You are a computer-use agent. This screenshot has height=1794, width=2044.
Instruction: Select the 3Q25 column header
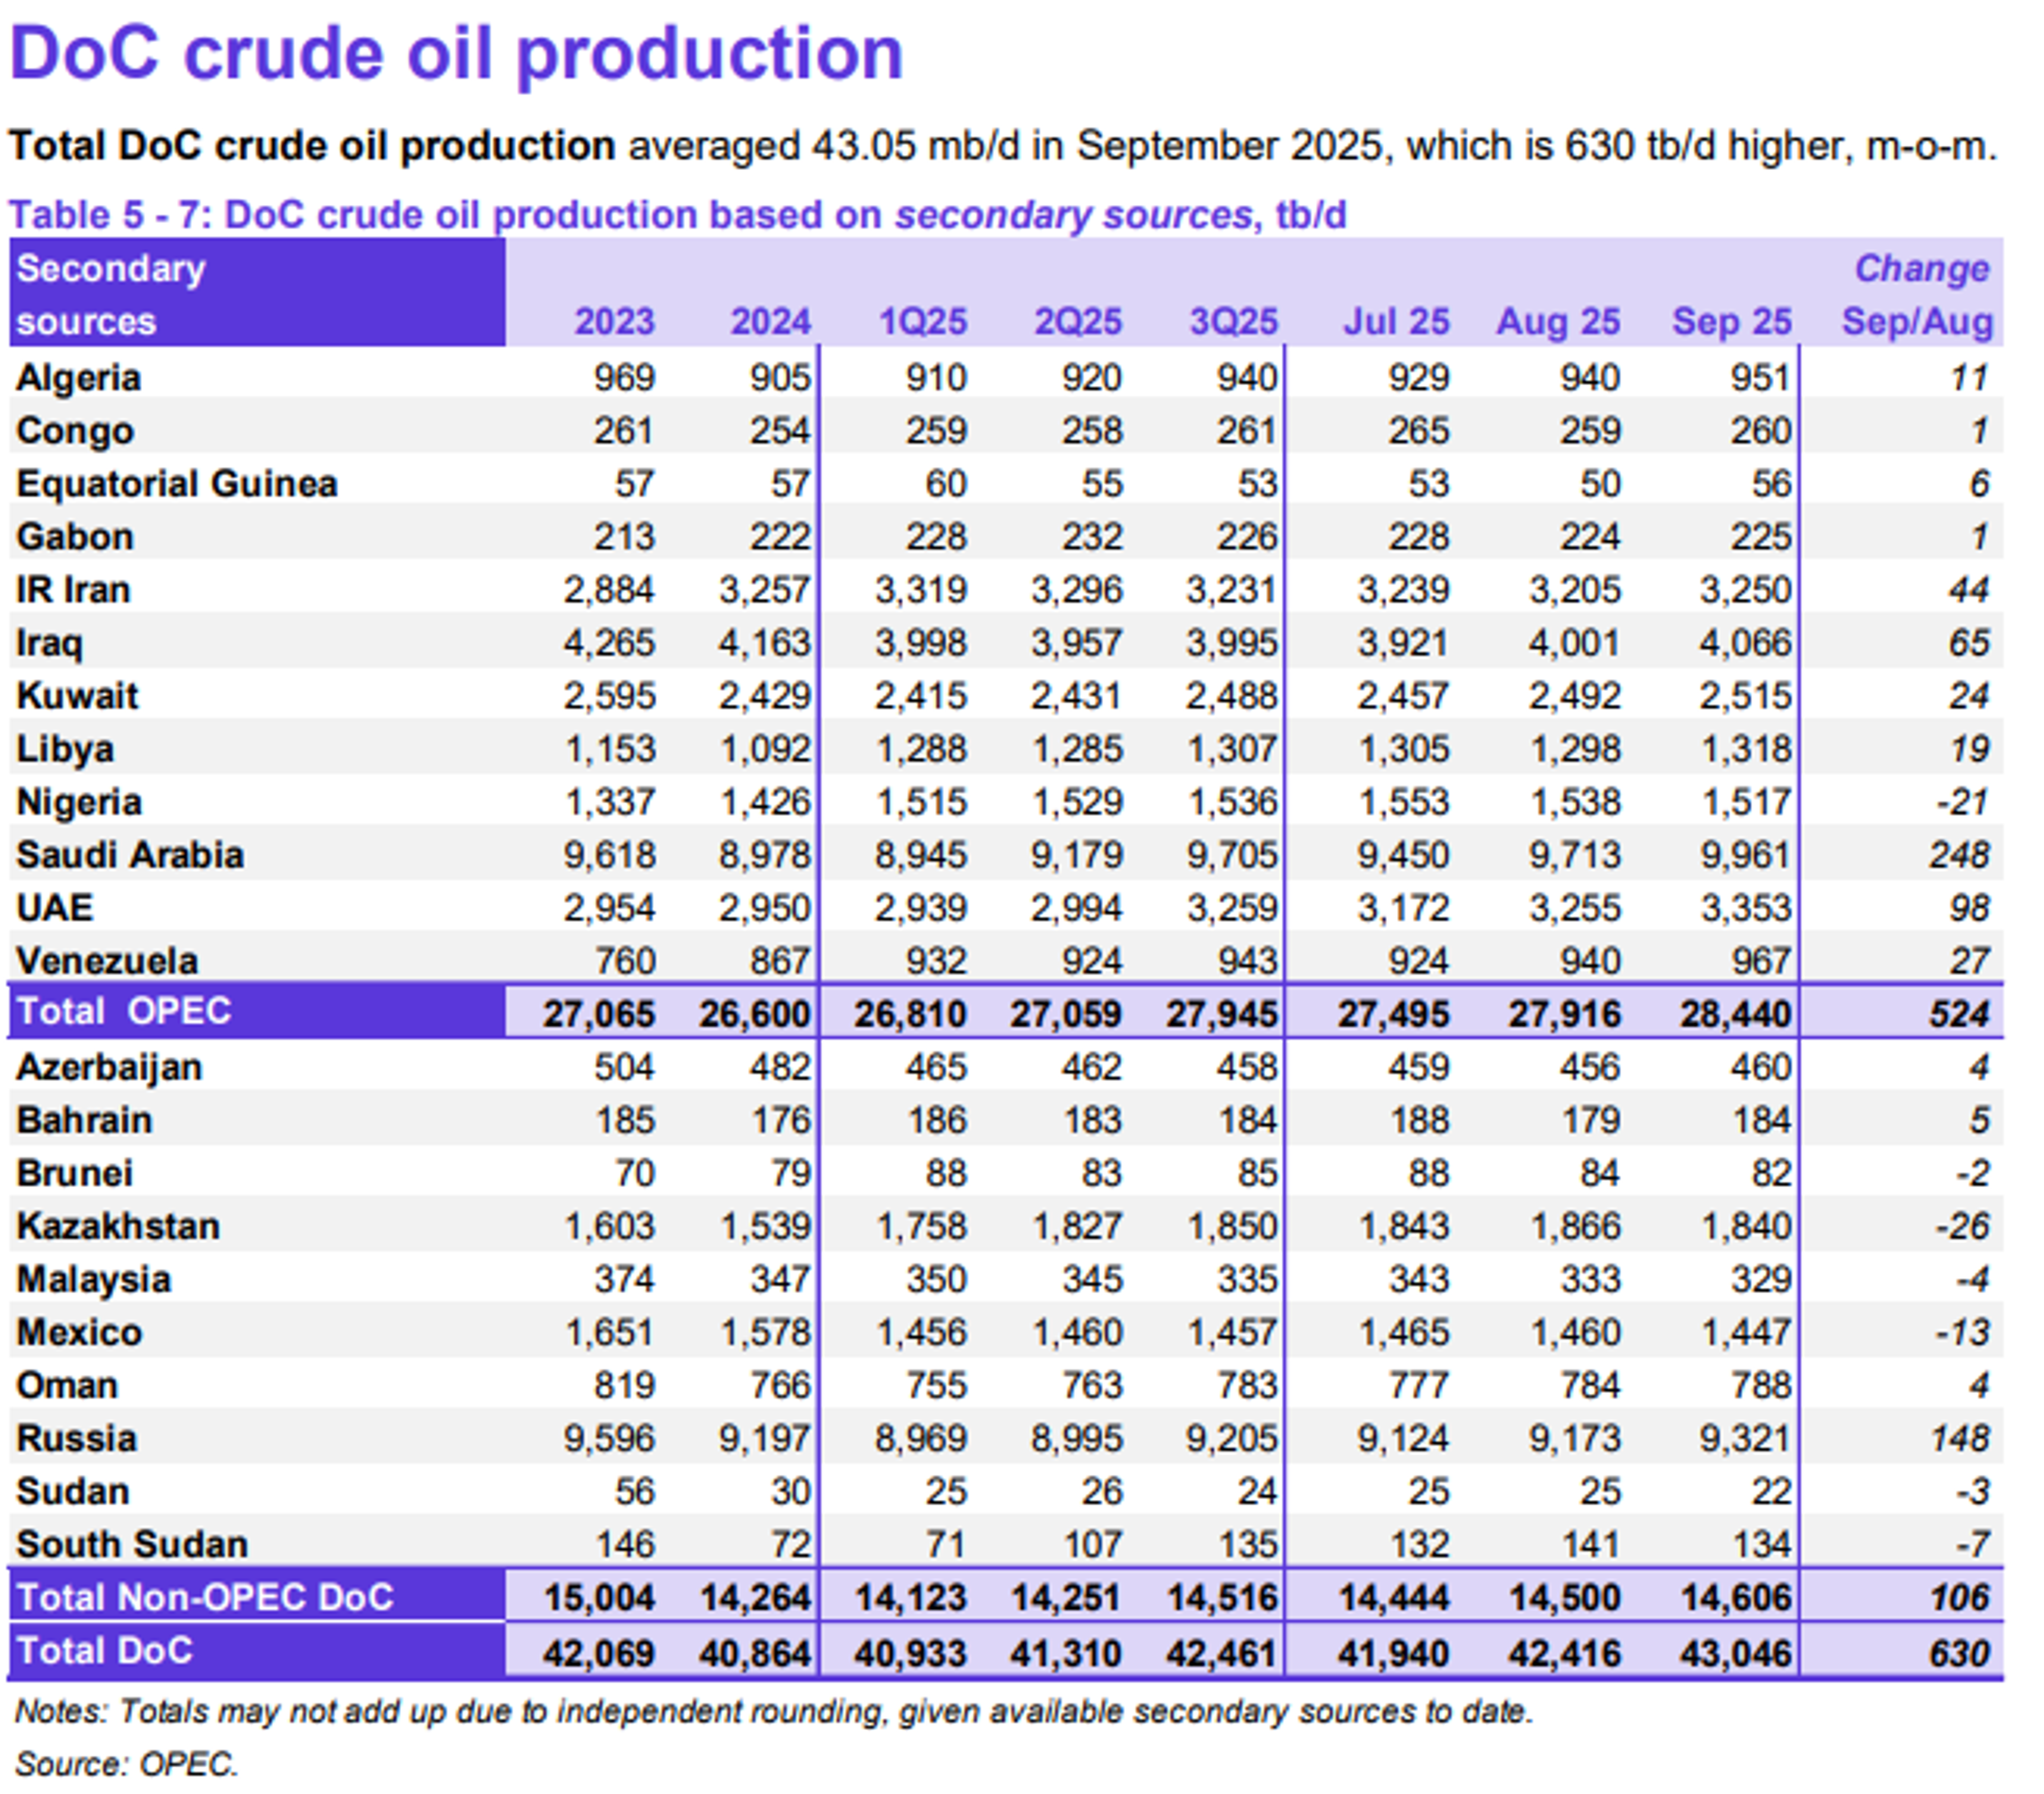[x=1233, y=321]
